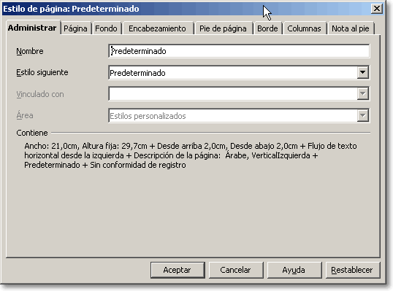The image size is (393, 291).
Task: Click the 'Sin conformidad de registro' text
Action: (138, 165)
